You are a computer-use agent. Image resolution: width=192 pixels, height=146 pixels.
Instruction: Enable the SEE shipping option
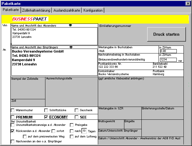[x=76, y=117]
